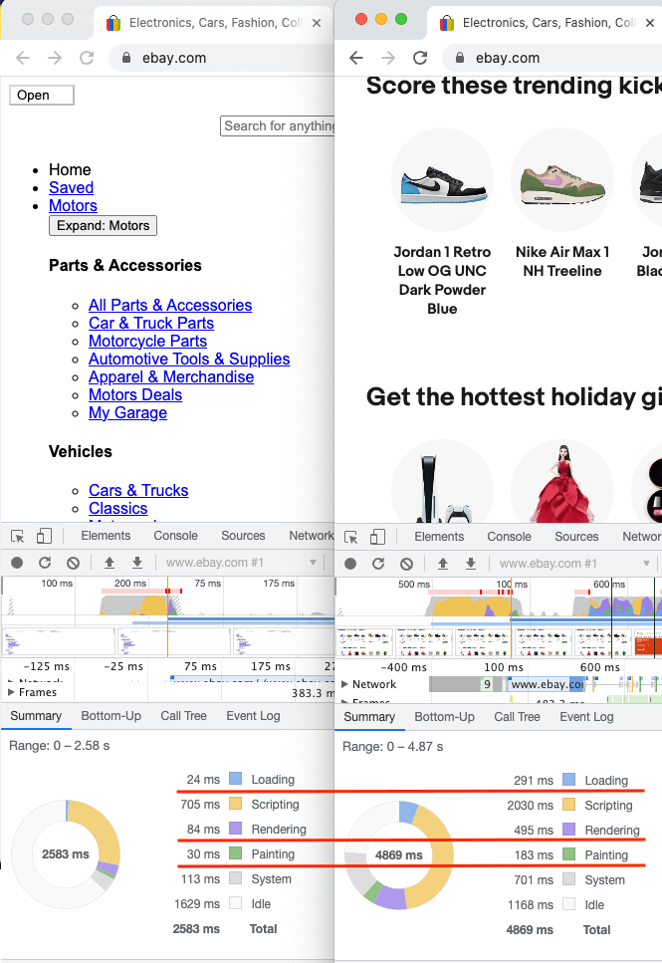This screenshot has width=662, height=963.
Task: Select Event Log tab in left DevTools
Action: (253, 716)
